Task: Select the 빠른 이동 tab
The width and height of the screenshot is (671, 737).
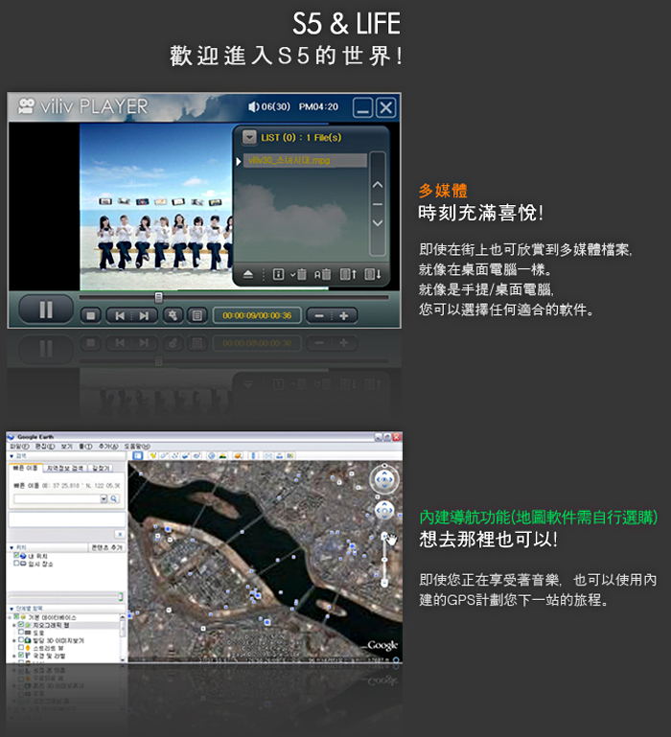Action: (25, 468)
